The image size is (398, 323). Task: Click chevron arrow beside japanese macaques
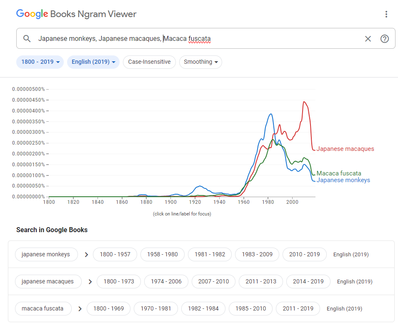[90, 282]
